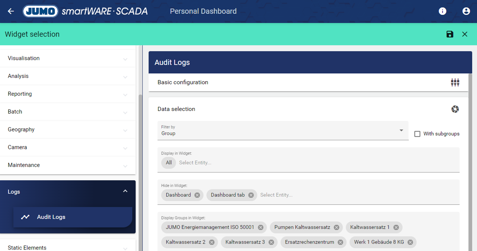Enable the With subgroups checkbox
477x251 pixels.
(x=417, y=134)
